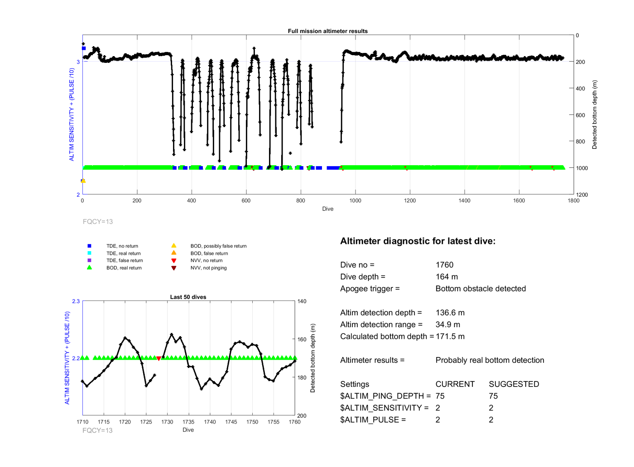Click the '$ALTIM_SENSITIVITY =' setting name
The width and height of the screenshot is (634, 467).
click(384, 408)
